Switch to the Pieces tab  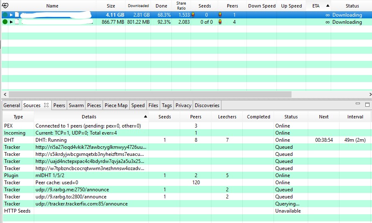point(94,105)
